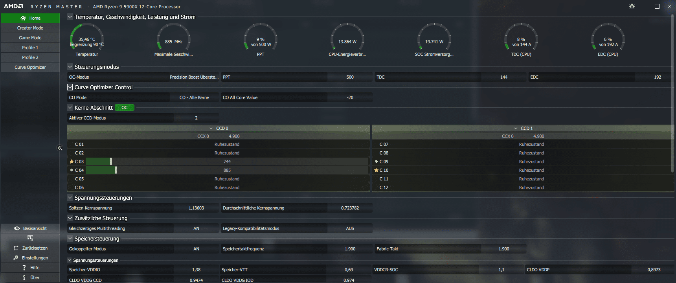Click CO All Core Value field -20
The height and width of the screenshot is (283, 676).
click(350, 97)
